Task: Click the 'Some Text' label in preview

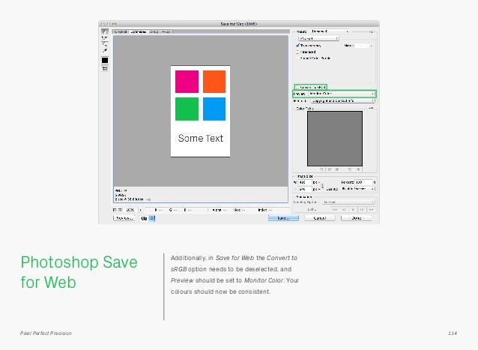Action: point(201,138)
